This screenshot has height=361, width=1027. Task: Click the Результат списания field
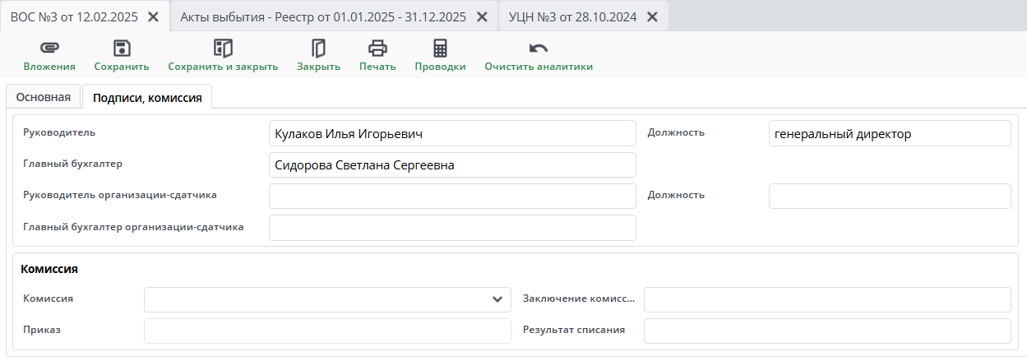tap(826, 331)
